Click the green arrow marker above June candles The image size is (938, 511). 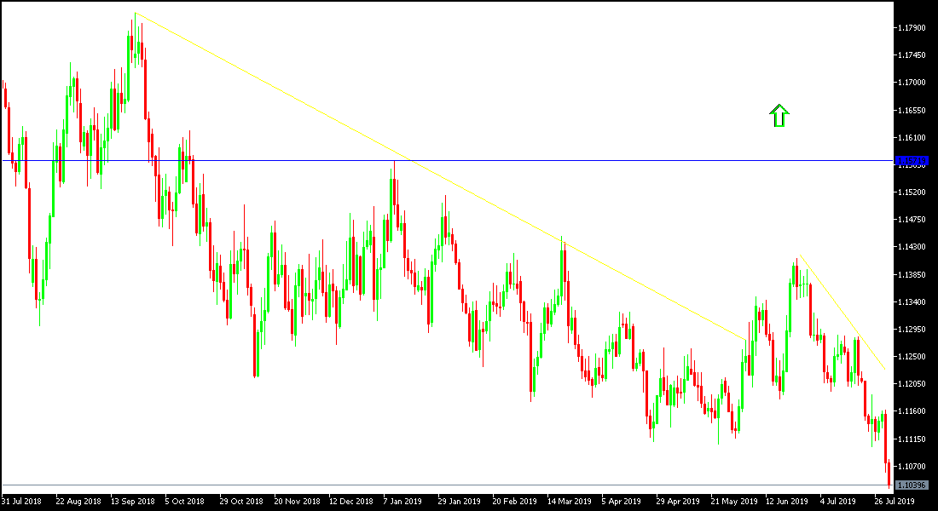tap(778, 115)
